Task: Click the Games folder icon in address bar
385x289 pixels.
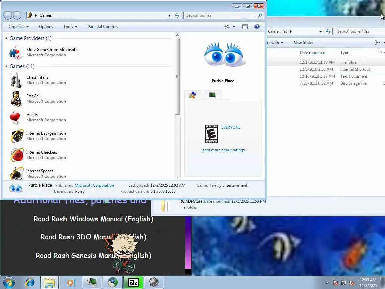Action: (30, 15)
